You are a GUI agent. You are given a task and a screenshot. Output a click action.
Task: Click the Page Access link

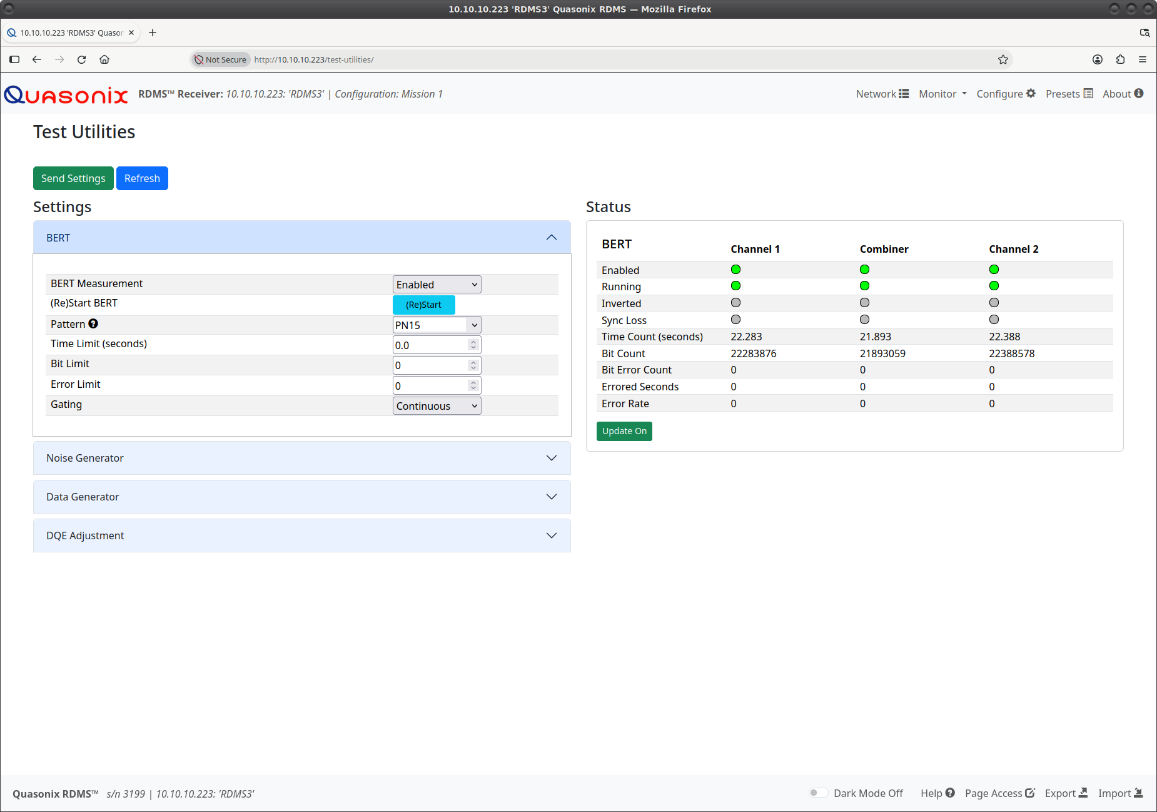(x=999, y=793)
